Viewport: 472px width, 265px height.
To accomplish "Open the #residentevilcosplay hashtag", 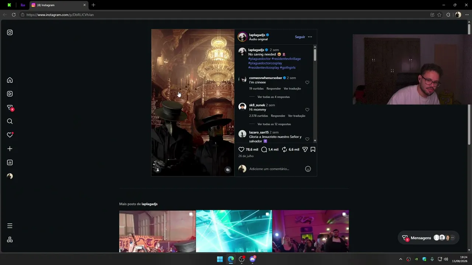I will pyautogui.click(x=264, y=68).
